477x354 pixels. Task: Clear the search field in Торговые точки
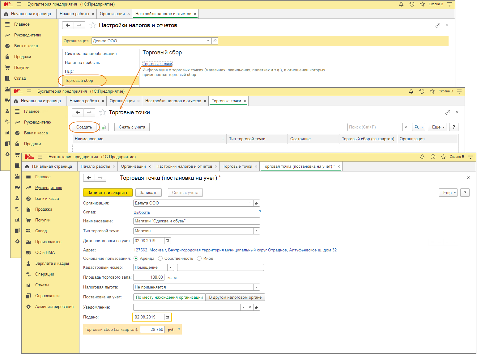point(406,127)
